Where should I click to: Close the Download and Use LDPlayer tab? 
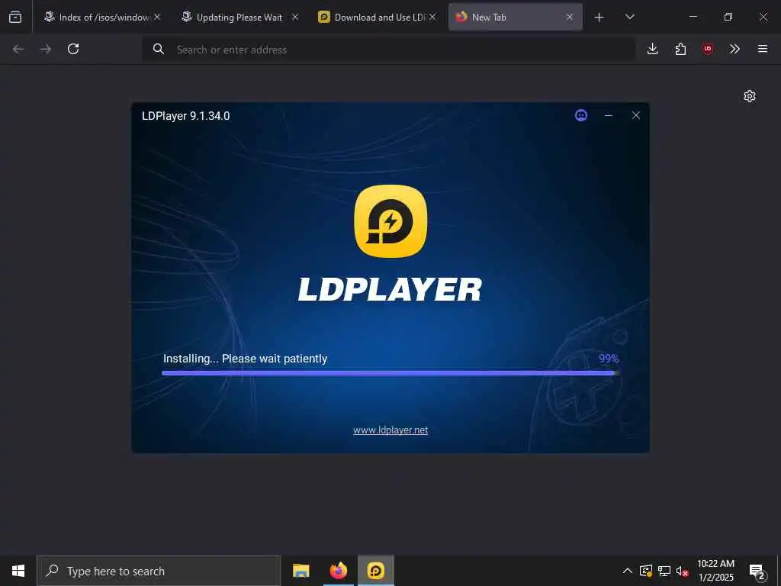click(x=432, y=17)
